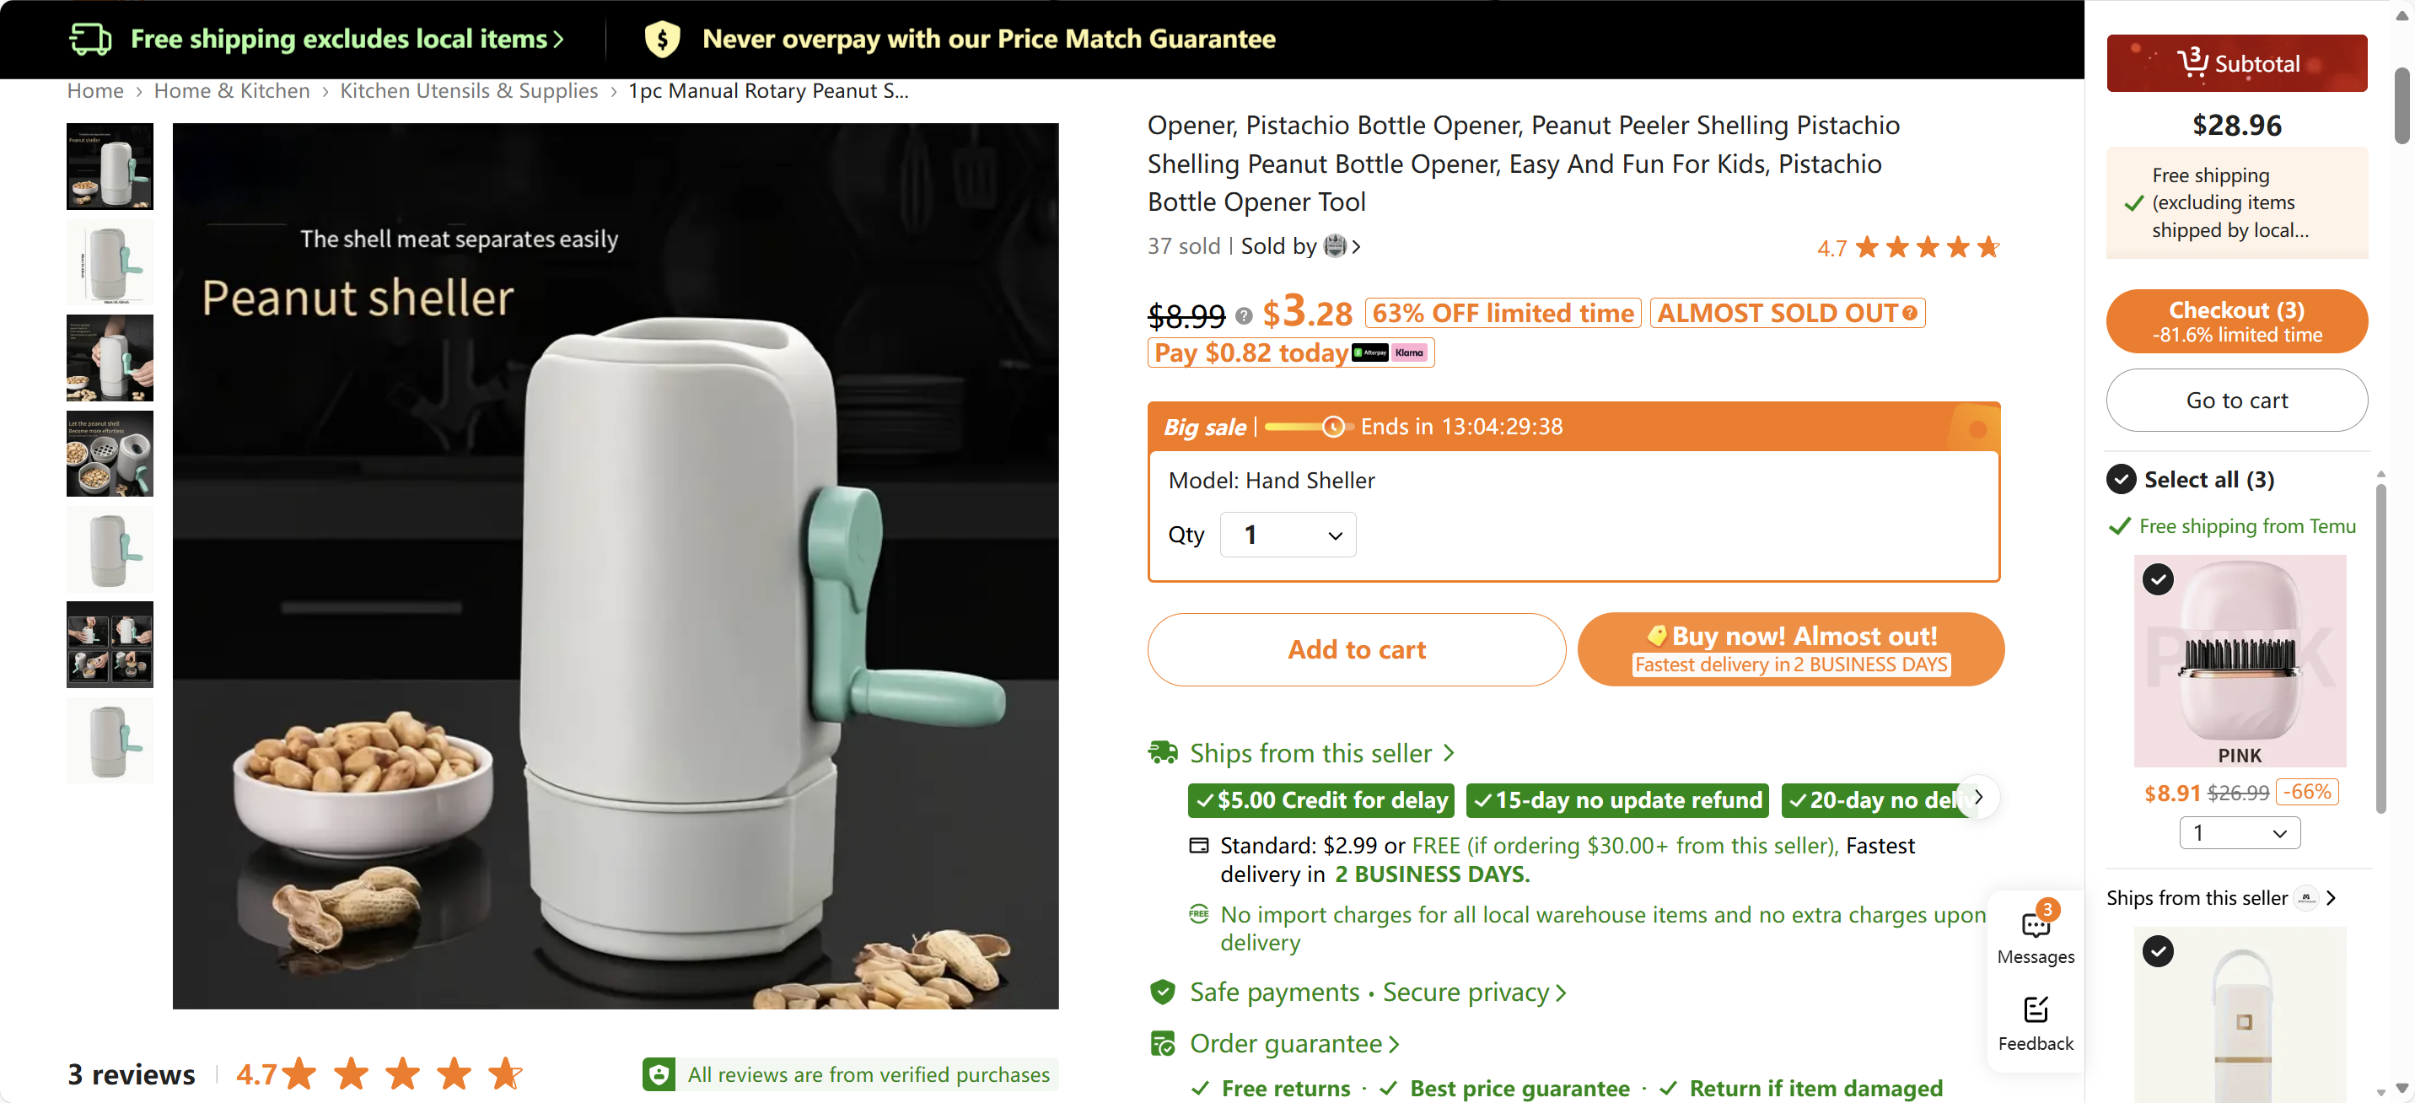The width and height of the screenshot is (2415, 1103).
Task: Deselect the white bottle item checkmark
Action: [x=2157, y=951]
